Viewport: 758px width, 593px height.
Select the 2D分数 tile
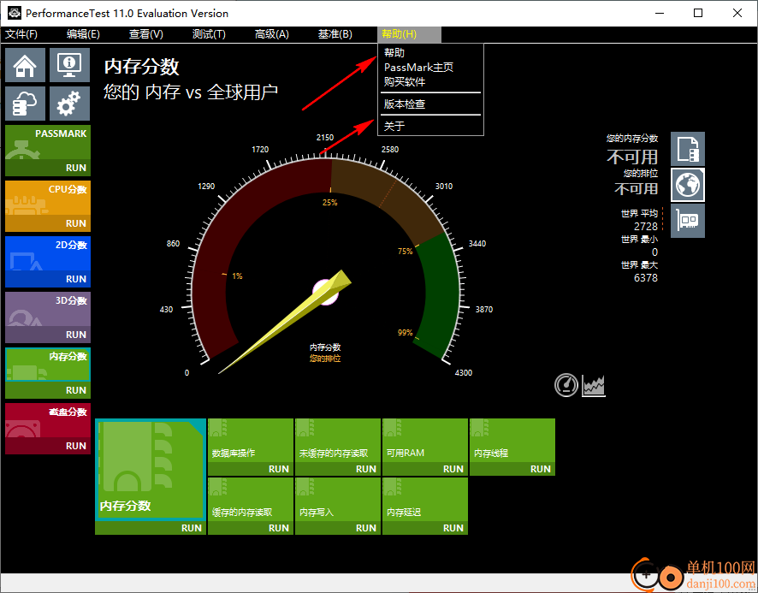[x=48, y=254]
